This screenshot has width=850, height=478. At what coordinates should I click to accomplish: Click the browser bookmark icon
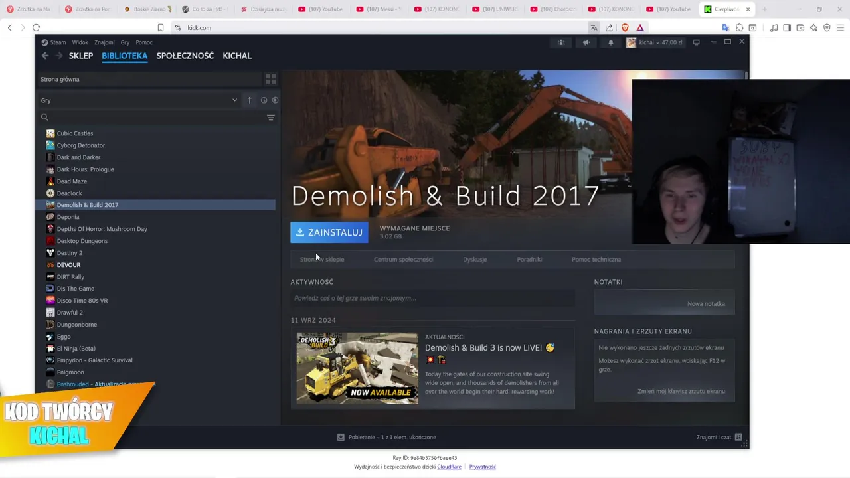[x=161, y=27]
